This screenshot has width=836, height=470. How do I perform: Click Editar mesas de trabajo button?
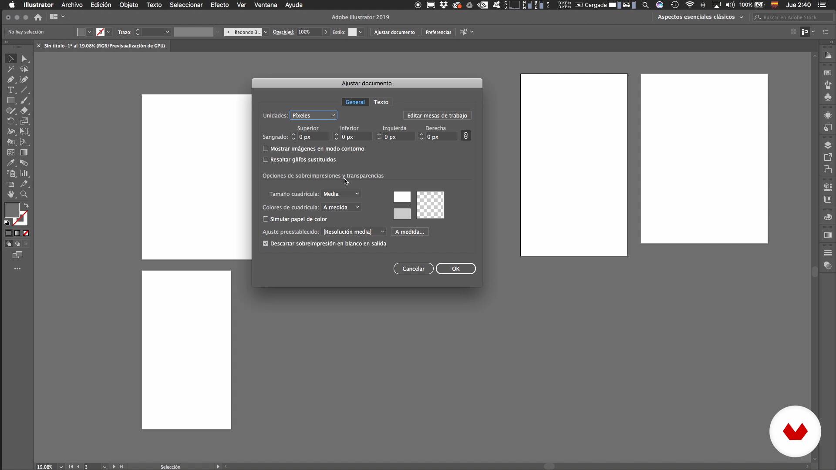point(437,116)
